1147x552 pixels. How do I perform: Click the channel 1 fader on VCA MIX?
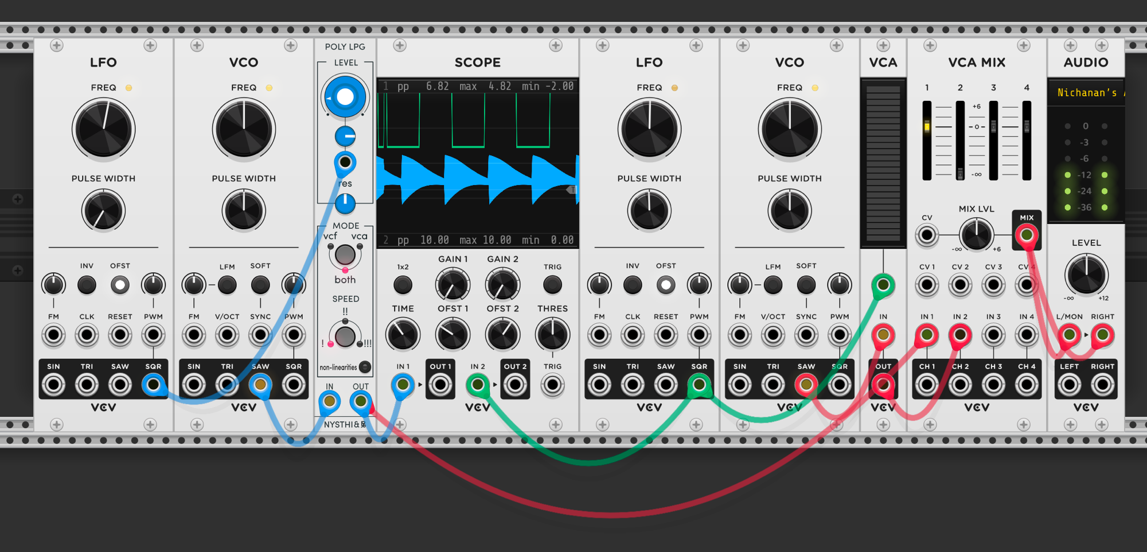pyautogui.click(x=927, y=140)
